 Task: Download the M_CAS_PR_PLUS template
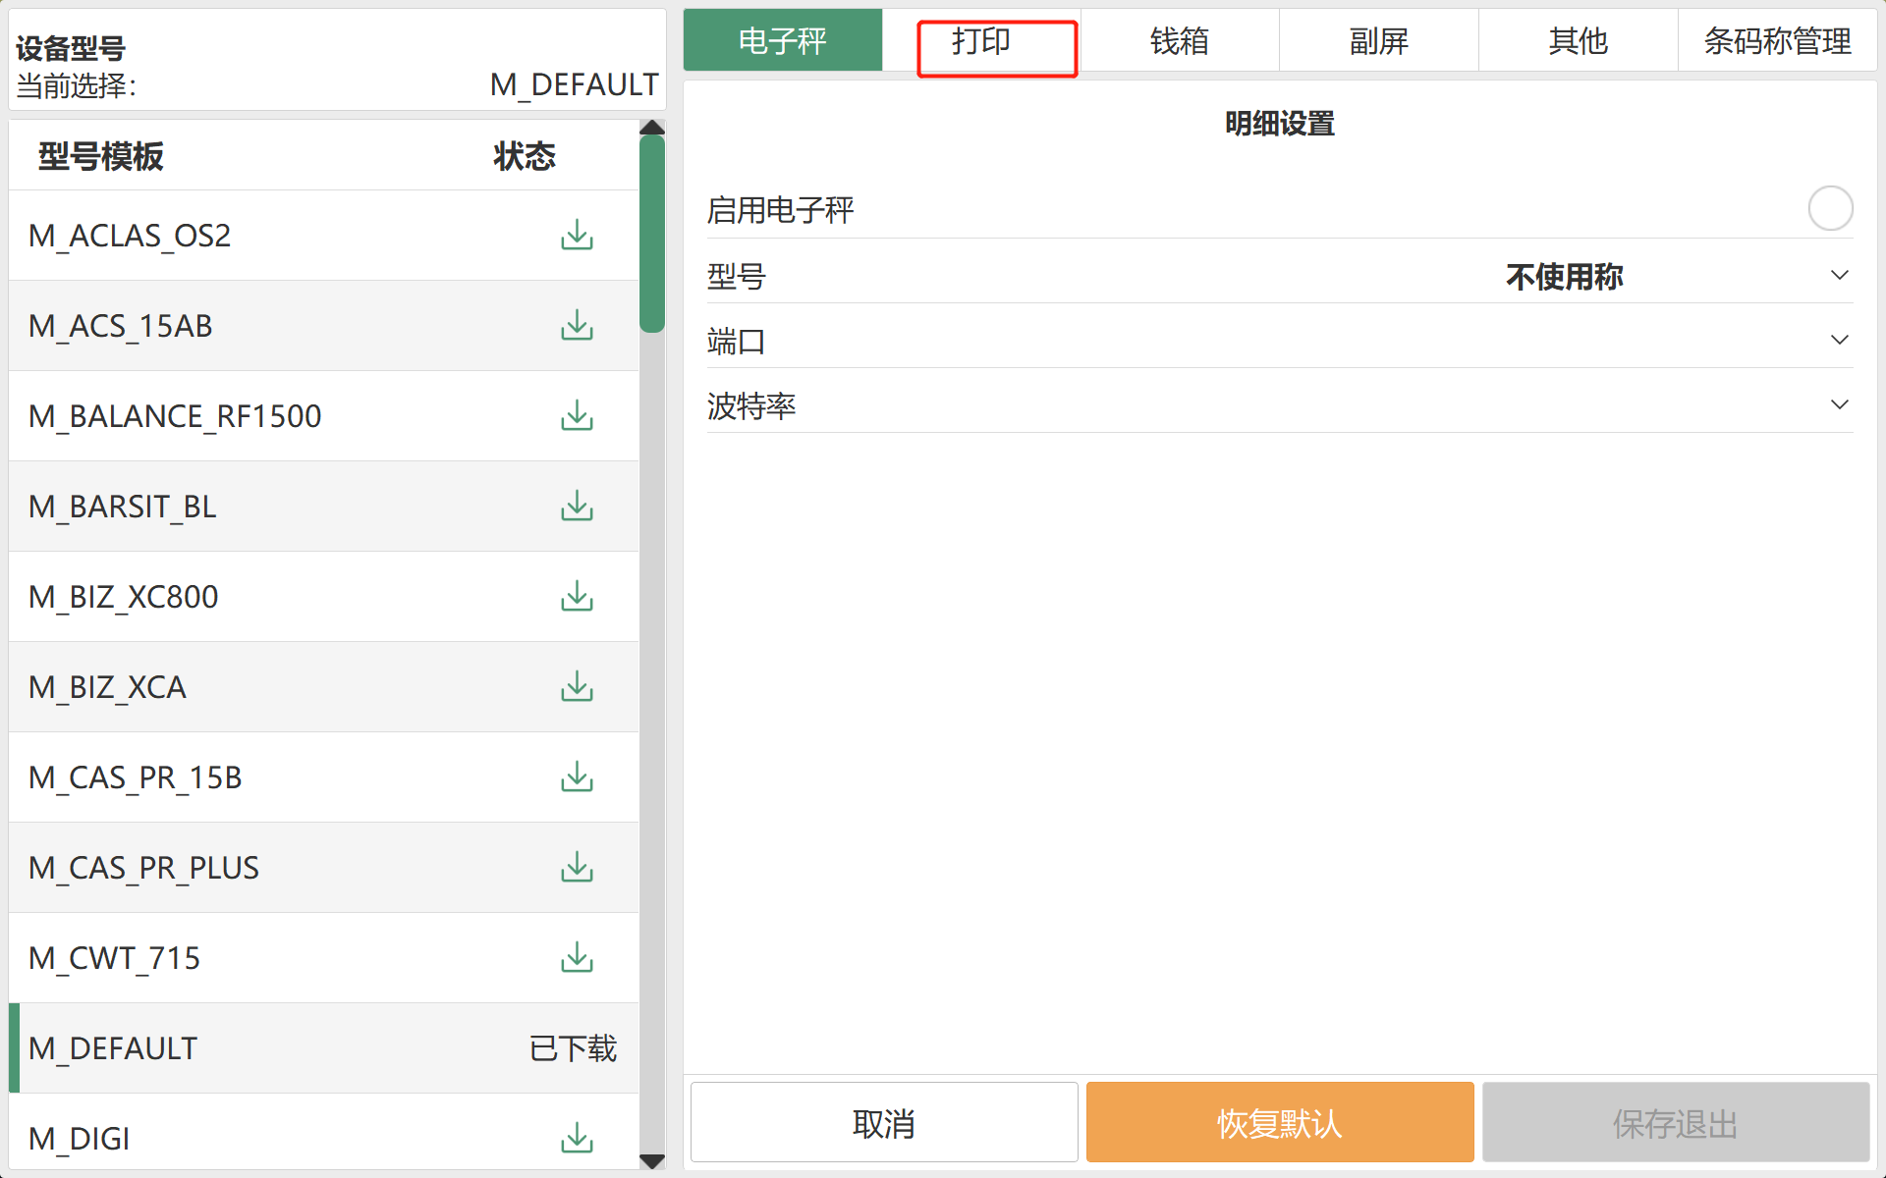tap(577, 868)
